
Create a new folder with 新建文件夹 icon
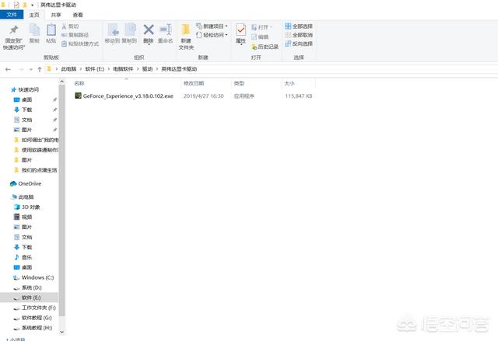point(187,33)
